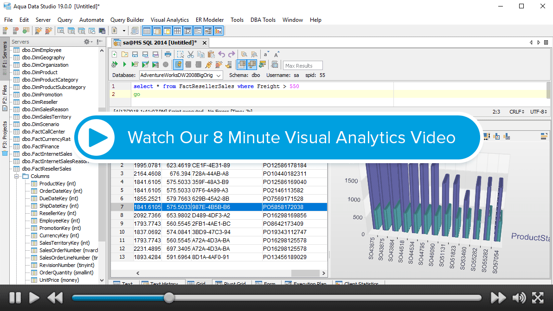Image resolution: width=553 pixels, height=311 pixels.
Task: Click the Register Server icon in main toolbar
Action: (x=5, y=31)
